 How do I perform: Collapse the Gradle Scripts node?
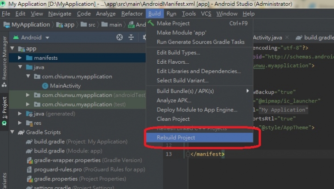(12, 132)
